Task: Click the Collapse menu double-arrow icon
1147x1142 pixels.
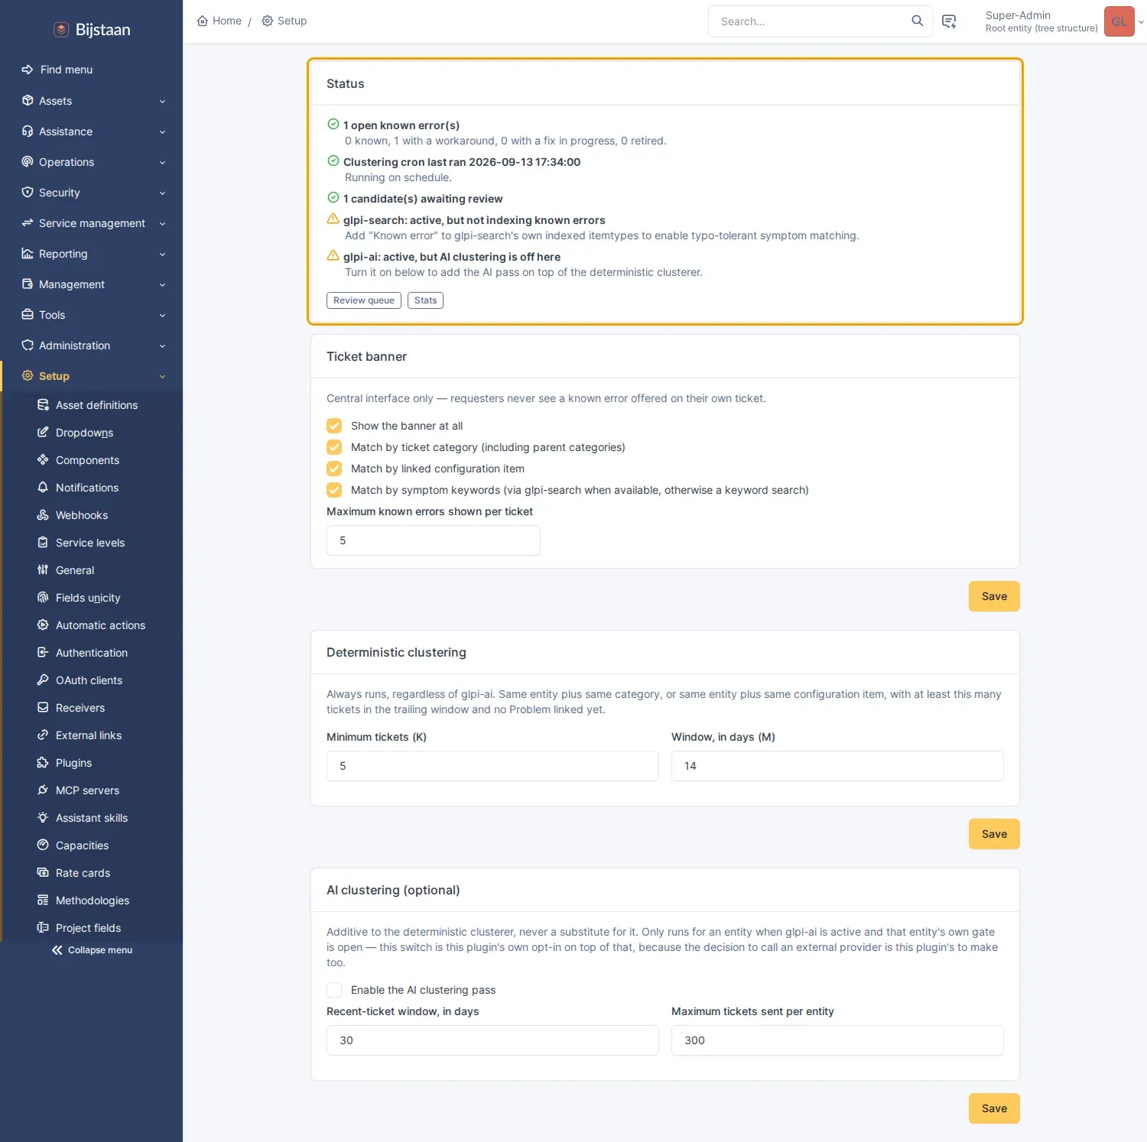Action: tap(57, 950)
